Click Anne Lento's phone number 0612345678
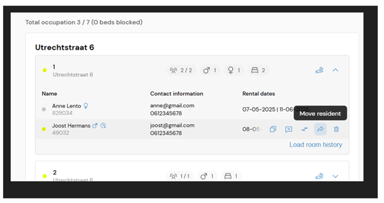384x203 pixels. pyautogui.click(x=166, y=114)
